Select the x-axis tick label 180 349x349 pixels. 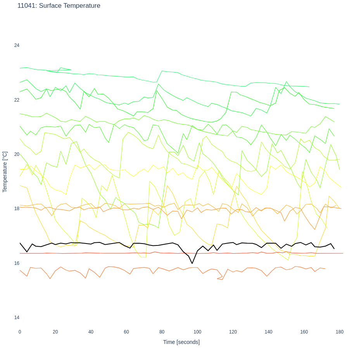tap(339, 332)
